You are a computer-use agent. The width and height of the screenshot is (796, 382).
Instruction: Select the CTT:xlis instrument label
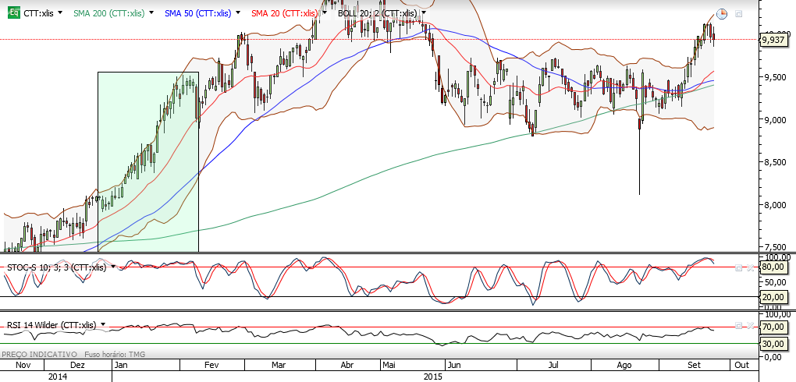click(x=38, y=13)
